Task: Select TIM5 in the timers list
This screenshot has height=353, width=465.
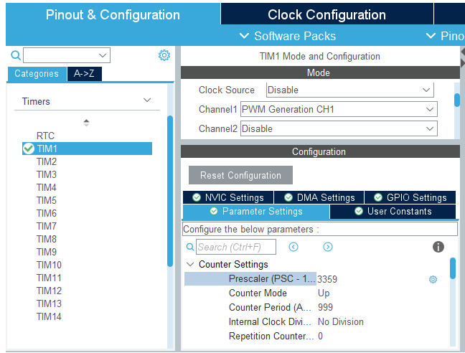Action: pos(47,200)
